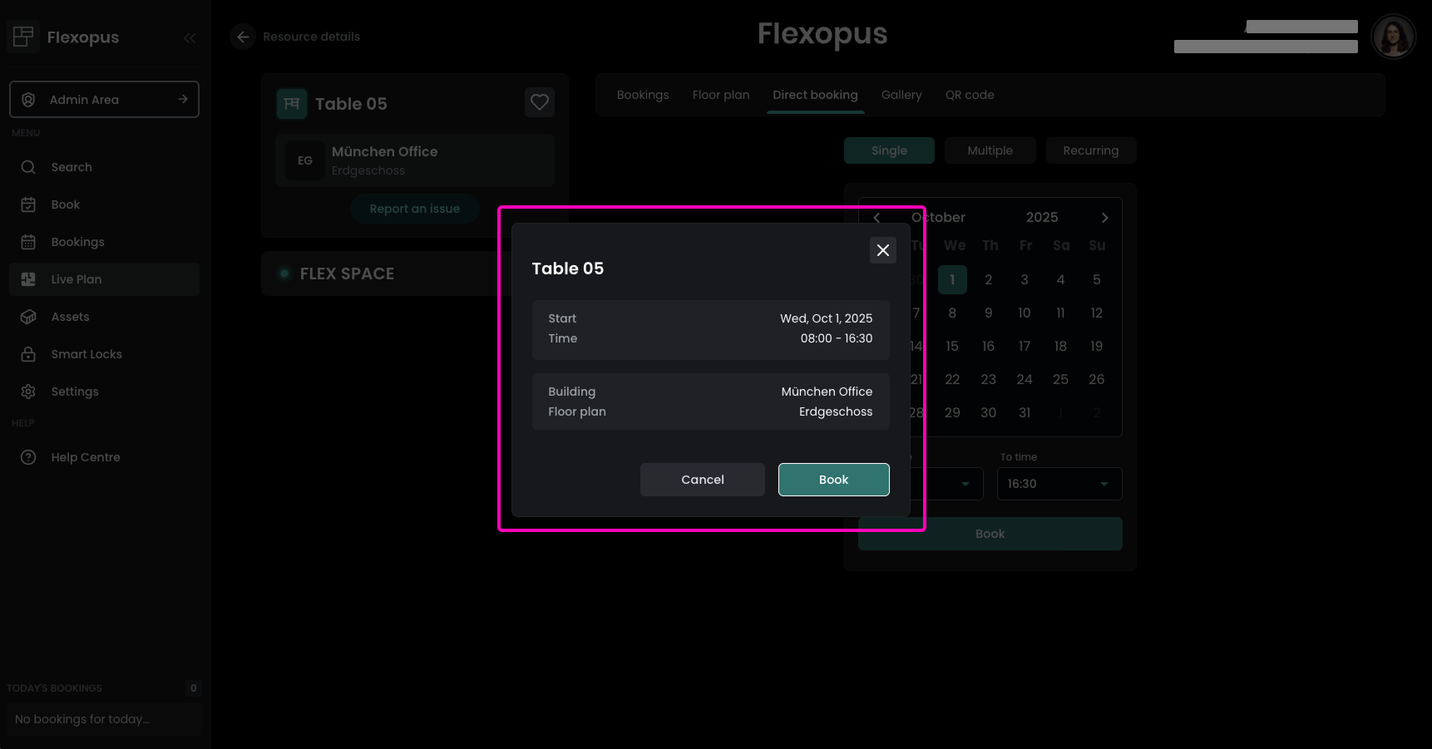The height and width of the screenshot is (749, 1432).
Task: Favorite Table 05 with the heart icon
Action: pos(540,102)
